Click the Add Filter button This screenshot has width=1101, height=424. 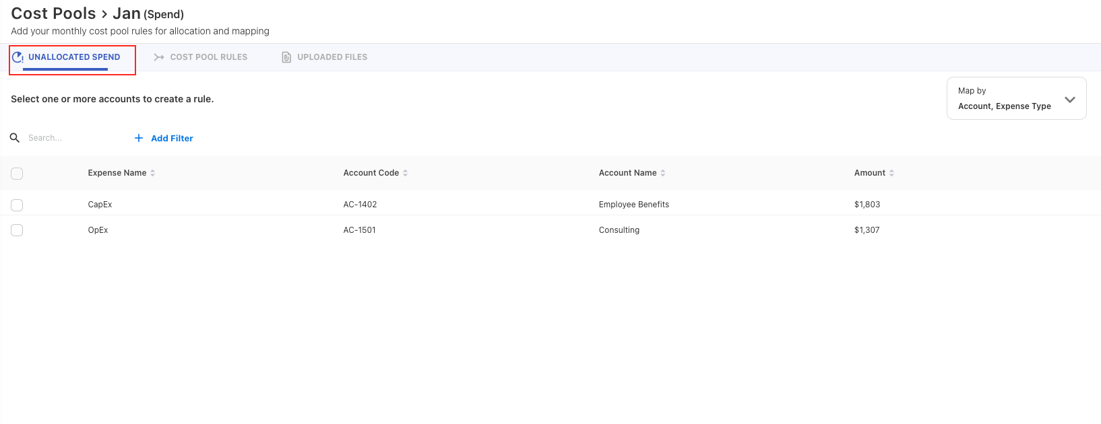(172, 138)
